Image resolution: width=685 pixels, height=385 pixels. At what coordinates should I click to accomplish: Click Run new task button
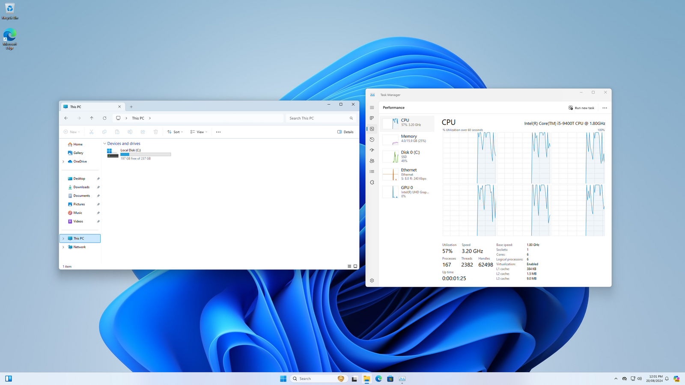coord(581,108)
